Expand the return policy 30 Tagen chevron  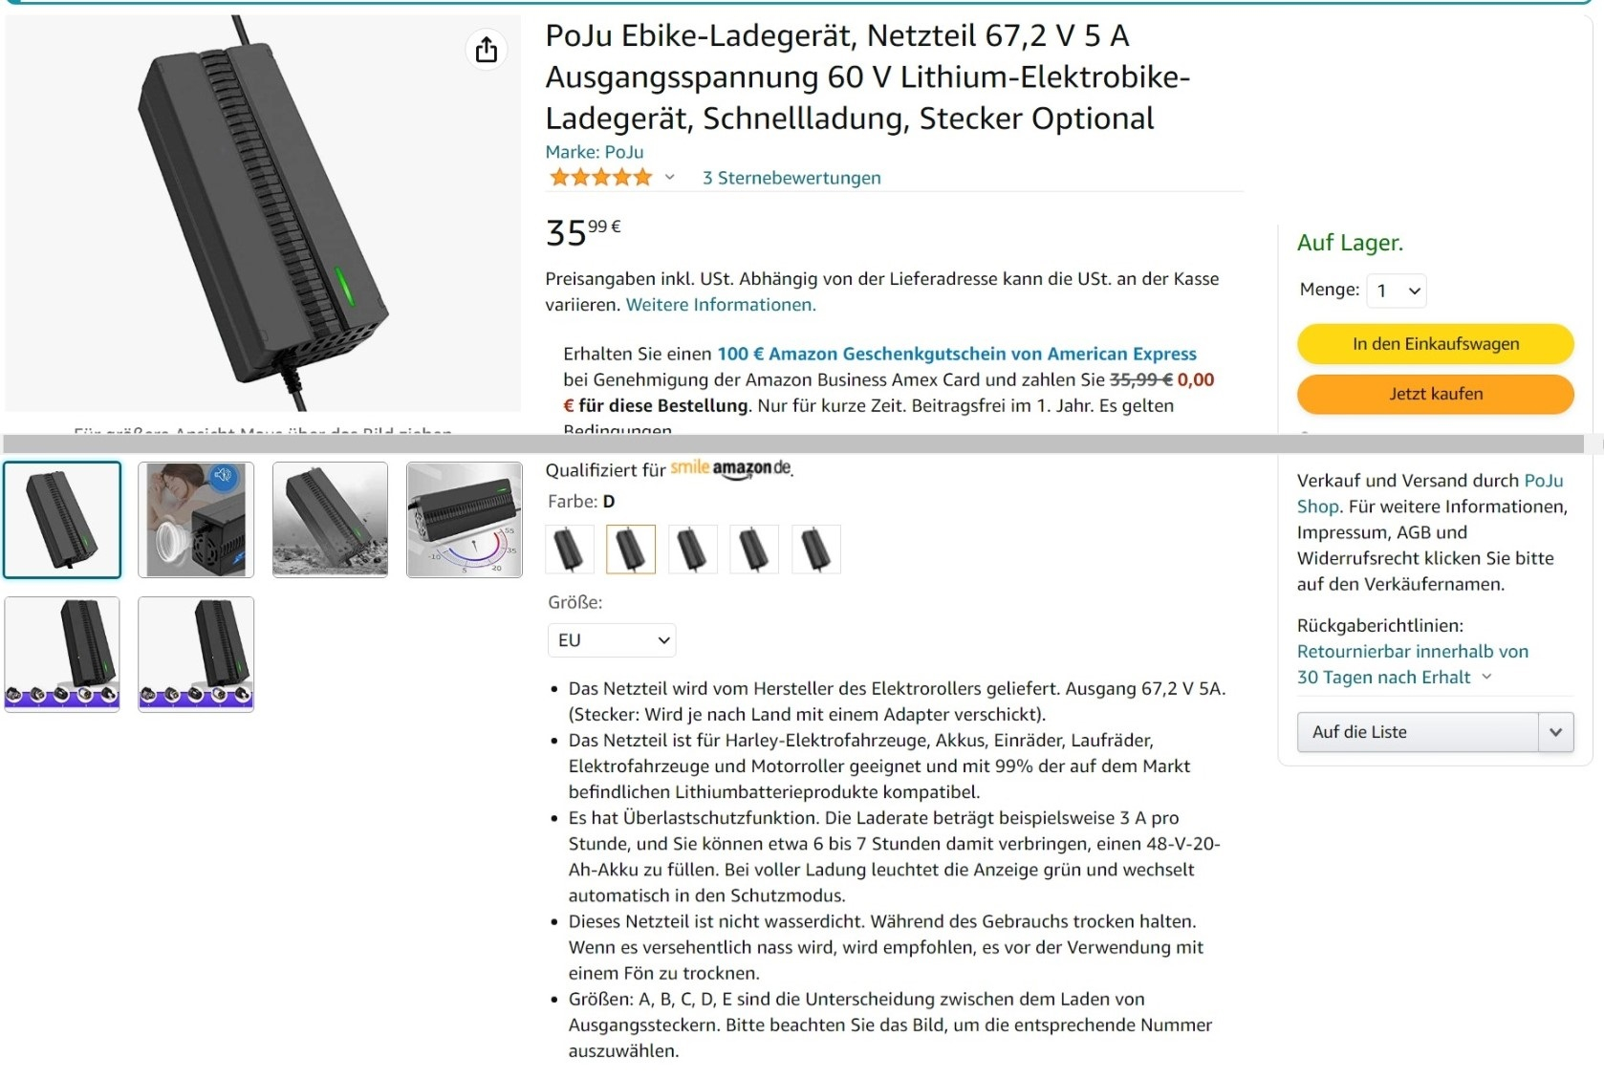(1486, 677)
